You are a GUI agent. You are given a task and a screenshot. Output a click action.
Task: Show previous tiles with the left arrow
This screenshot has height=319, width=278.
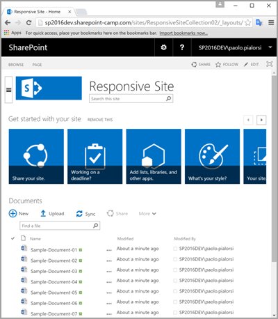[x=248, y=120]
